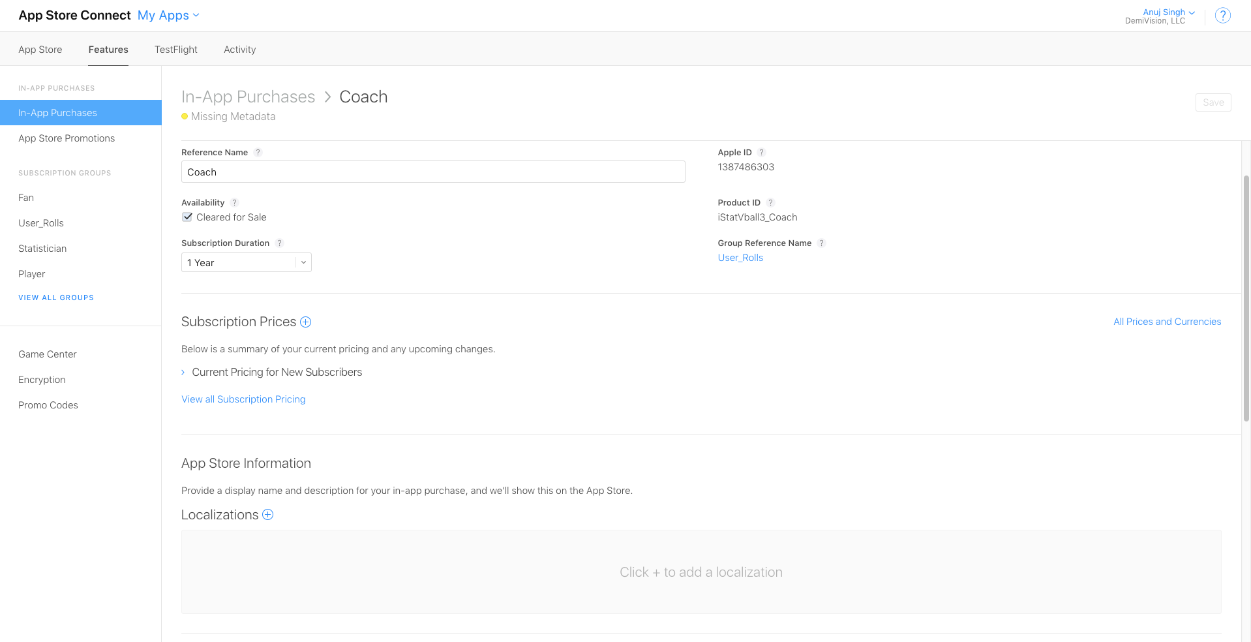The width and height of the screenshot is (1251, 642).
Task: Switch to the Activity tab
Action: pos(240,50)
